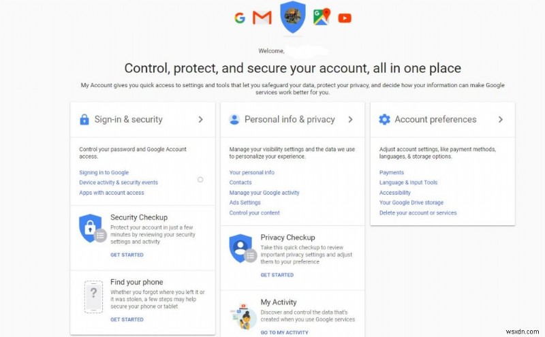The image size is (545, 337).
Task: Click the Security Checkup shield icon
Action: [x=91, y=227]
